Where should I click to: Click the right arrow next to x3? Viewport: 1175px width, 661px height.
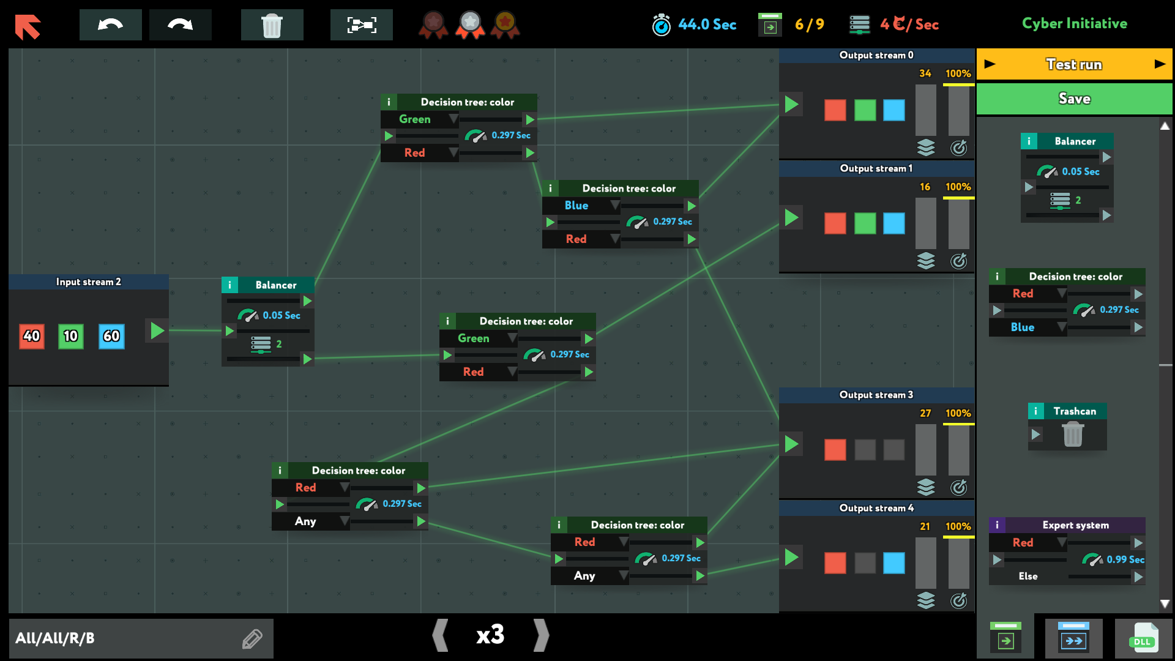tap(541, 635)
